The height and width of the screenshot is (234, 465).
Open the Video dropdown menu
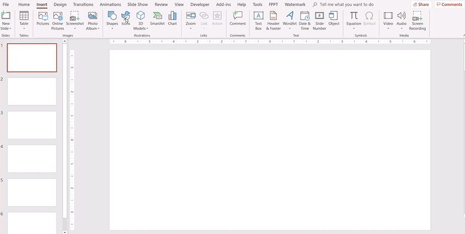(388, 28)
